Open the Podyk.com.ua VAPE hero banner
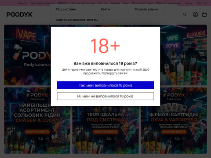211x158 pixels. coord(27,55)
